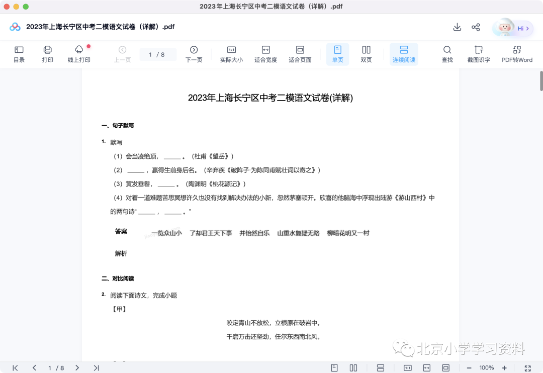Jump to last page in bottom bar
543x373 pixels.
click(96, 368)
